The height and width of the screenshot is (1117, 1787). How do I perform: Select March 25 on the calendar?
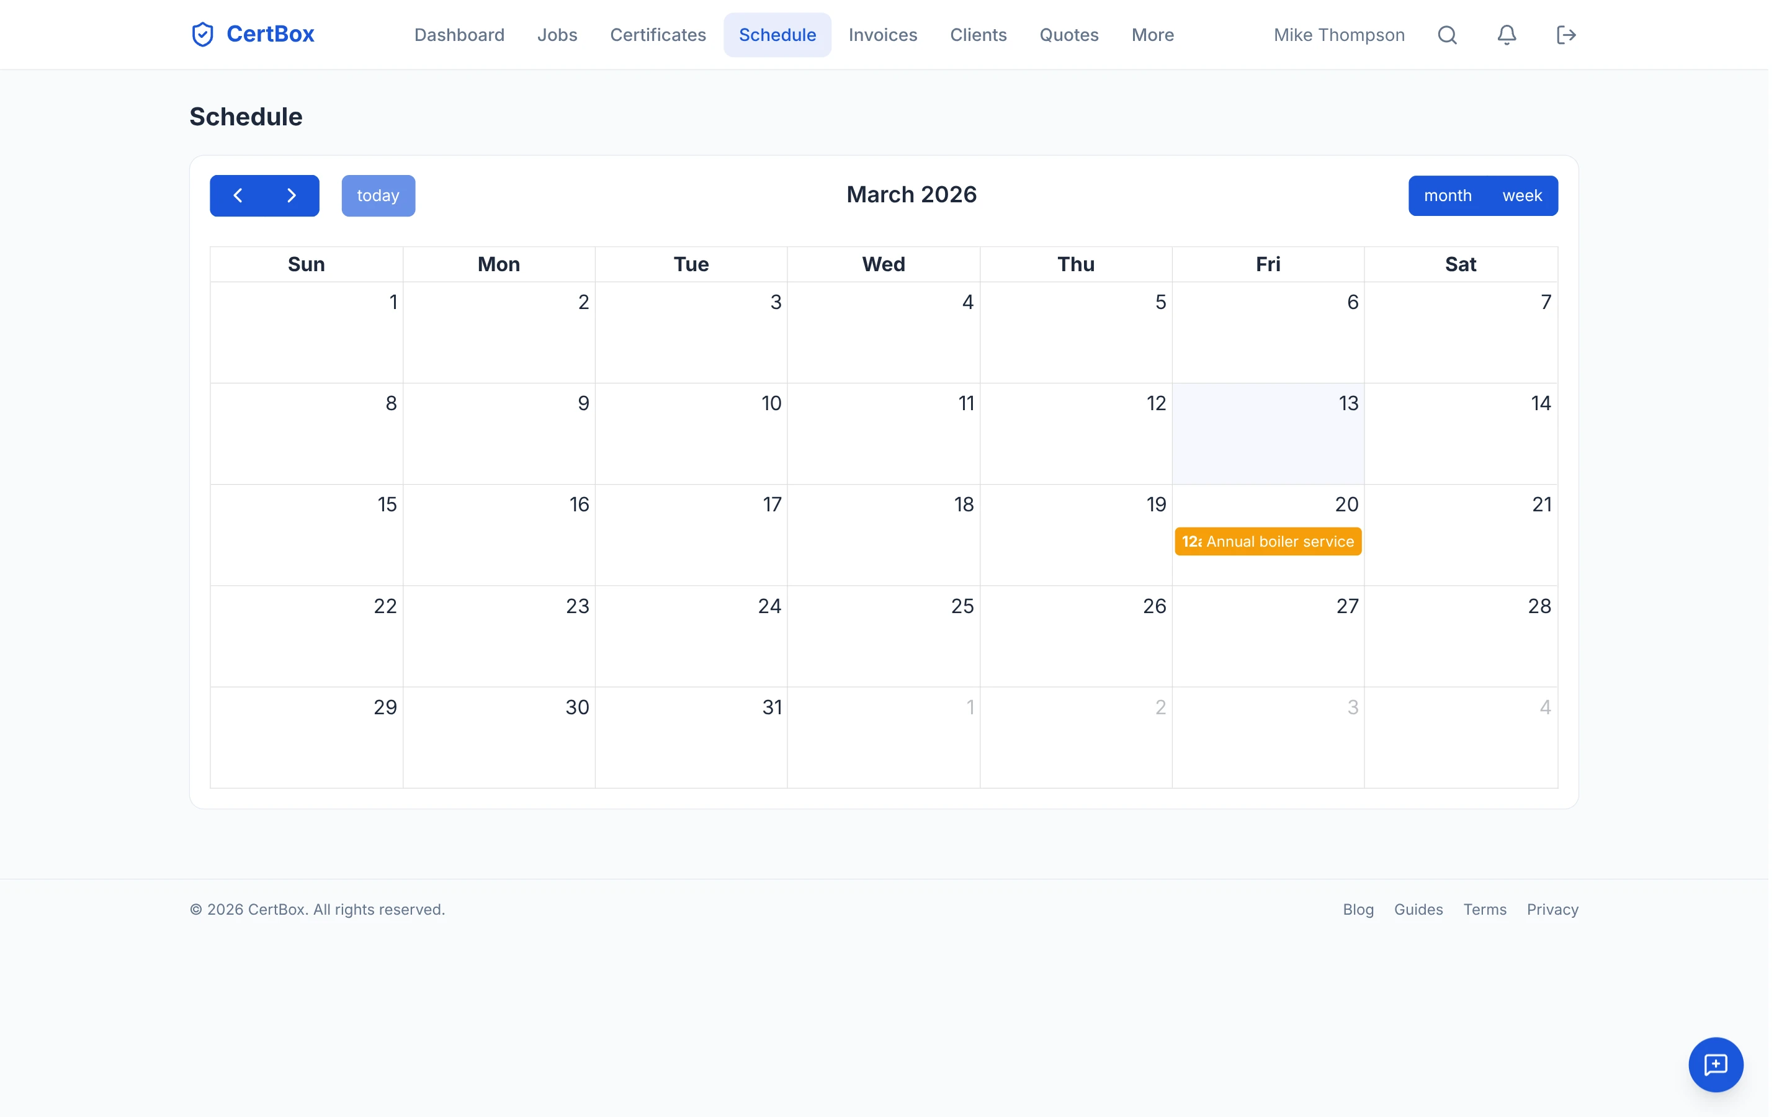(x=884, y=637)
